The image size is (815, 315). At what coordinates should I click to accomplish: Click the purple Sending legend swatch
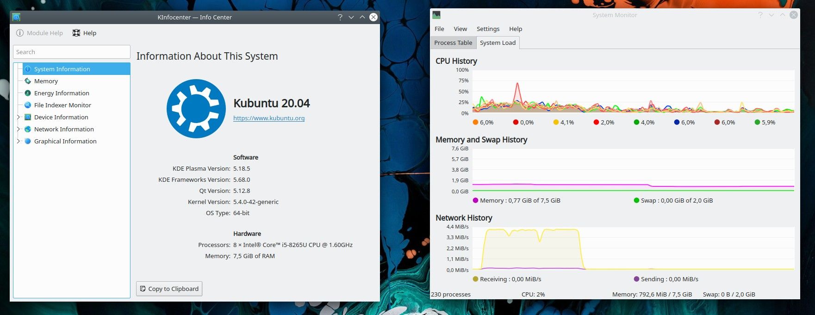(636, 279)
